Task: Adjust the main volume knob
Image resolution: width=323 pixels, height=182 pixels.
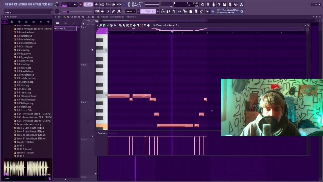Action: pyautogui.click(x=57, y=5)
